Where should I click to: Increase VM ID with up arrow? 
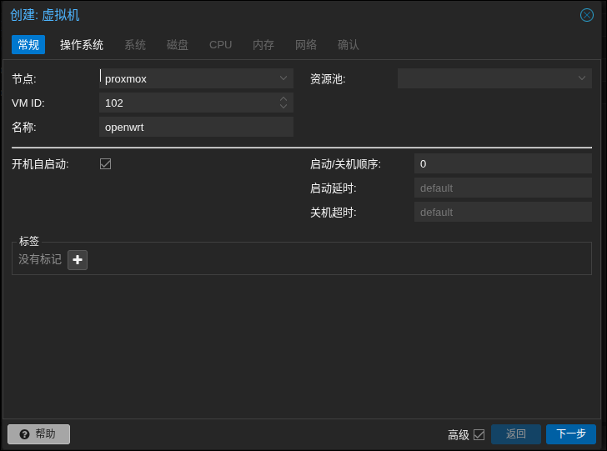tap(283, 99)
